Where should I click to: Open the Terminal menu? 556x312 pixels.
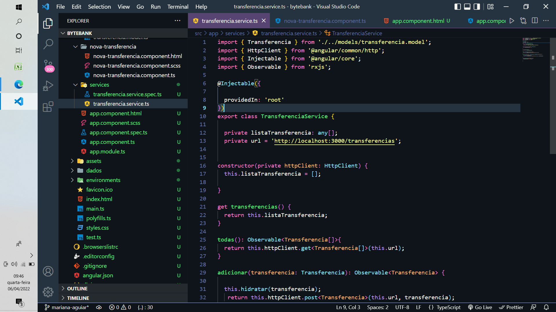coord(178,7)
